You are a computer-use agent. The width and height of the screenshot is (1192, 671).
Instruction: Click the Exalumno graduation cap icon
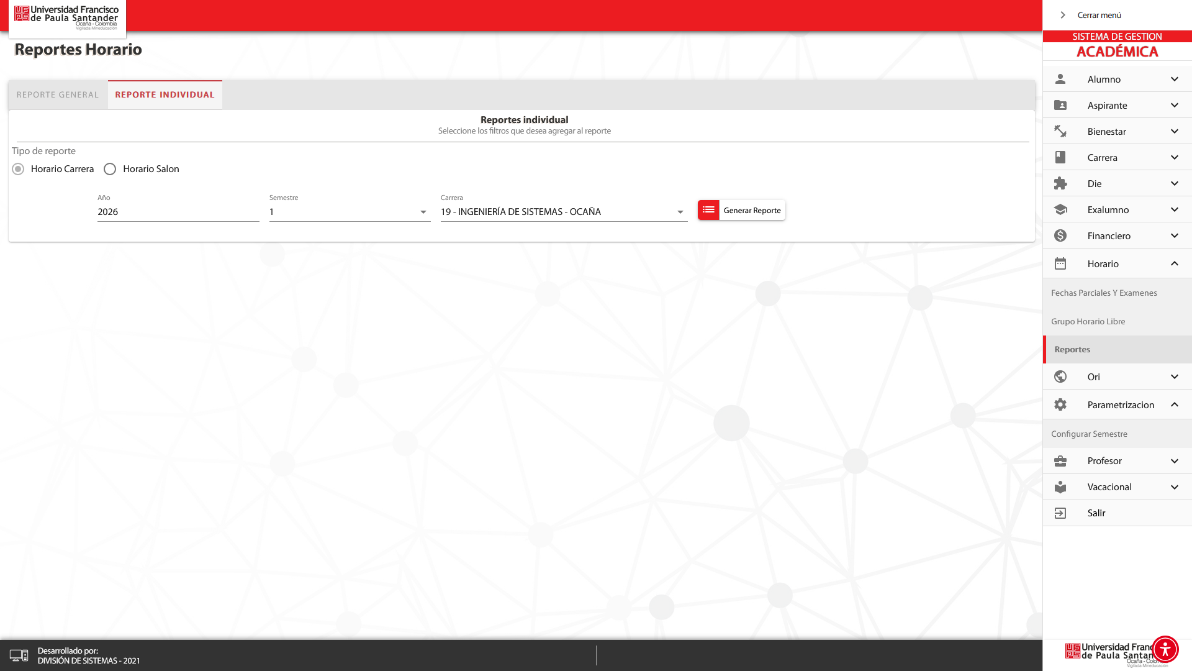pyautogui.click(x=1060, y=209)
